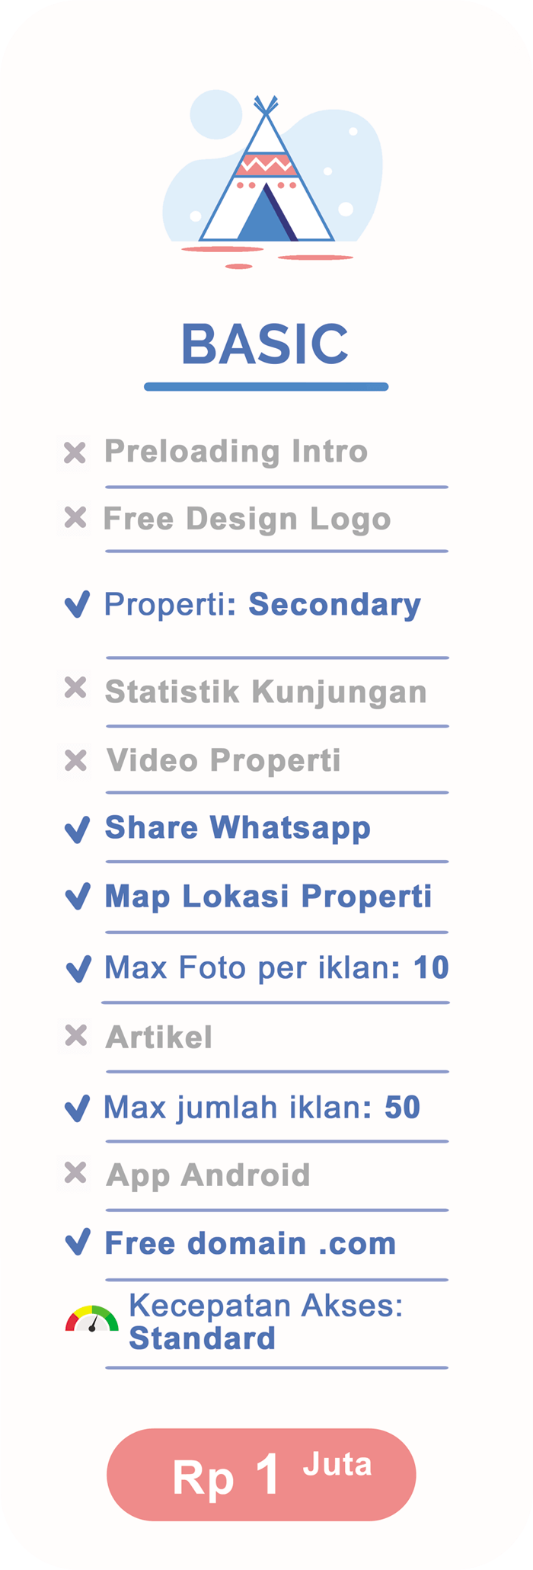Click the checkmark next to Properti: Secondary
The image size is (533, 1570).
pos(77,604)
